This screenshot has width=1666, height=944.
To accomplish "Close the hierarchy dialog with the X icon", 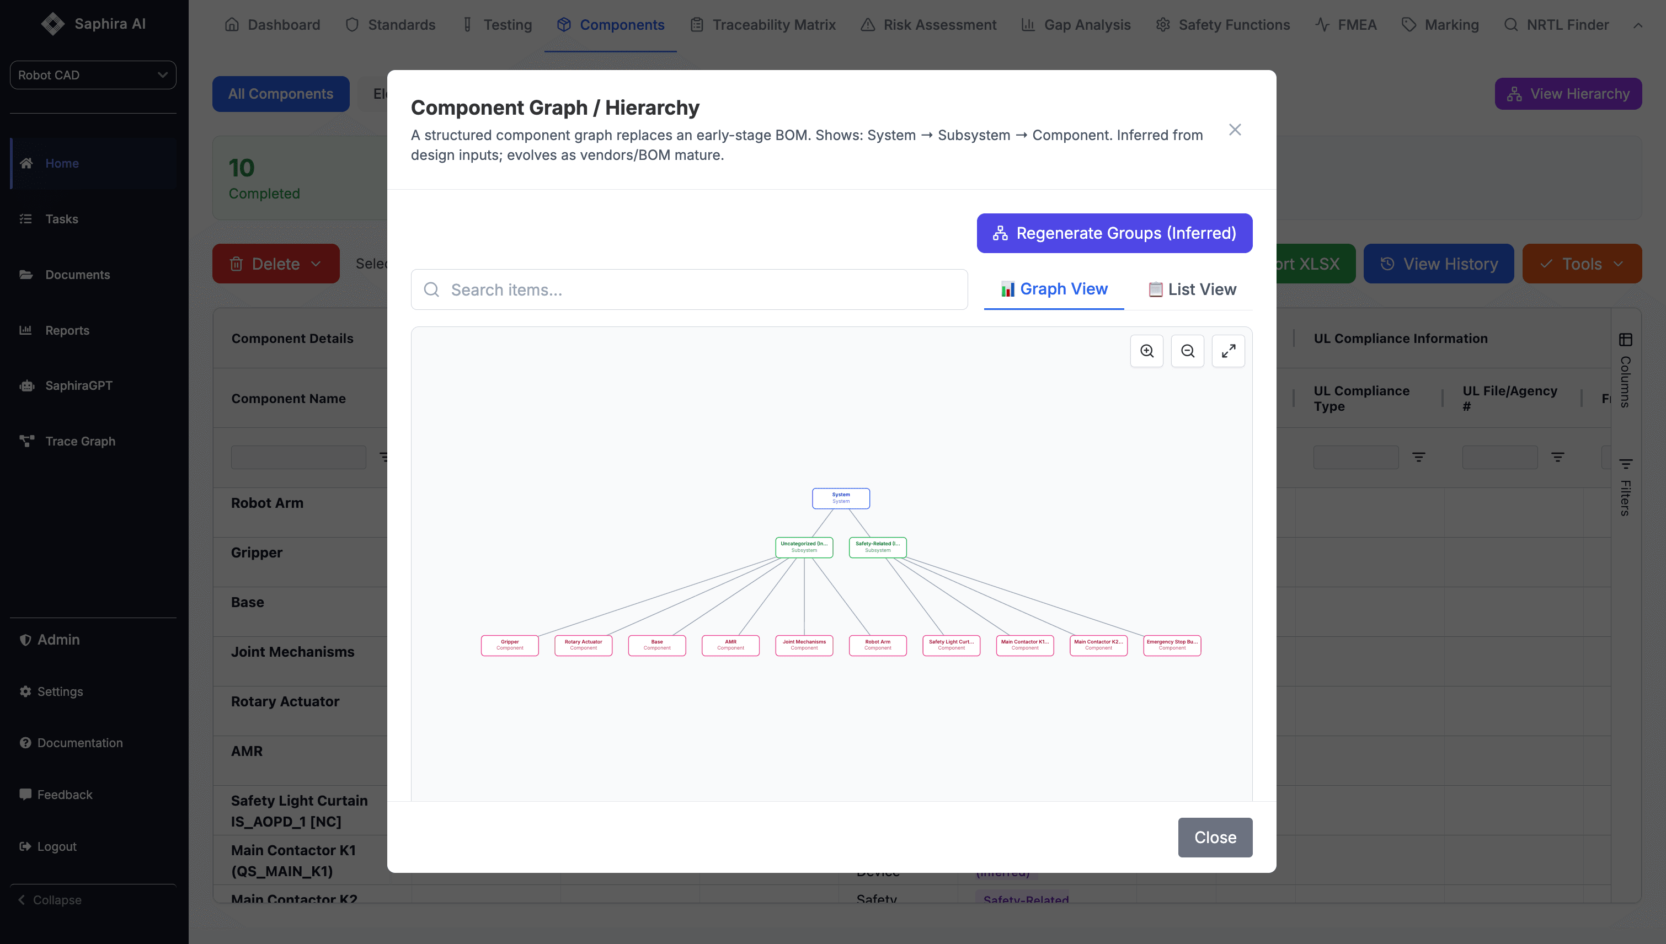I will pos(1235,130).
